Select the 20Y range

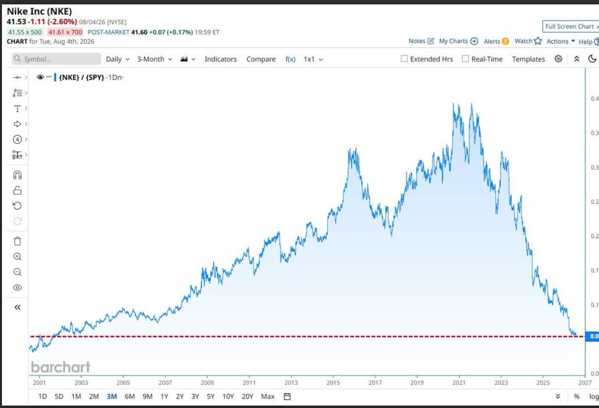pos(248,396)
